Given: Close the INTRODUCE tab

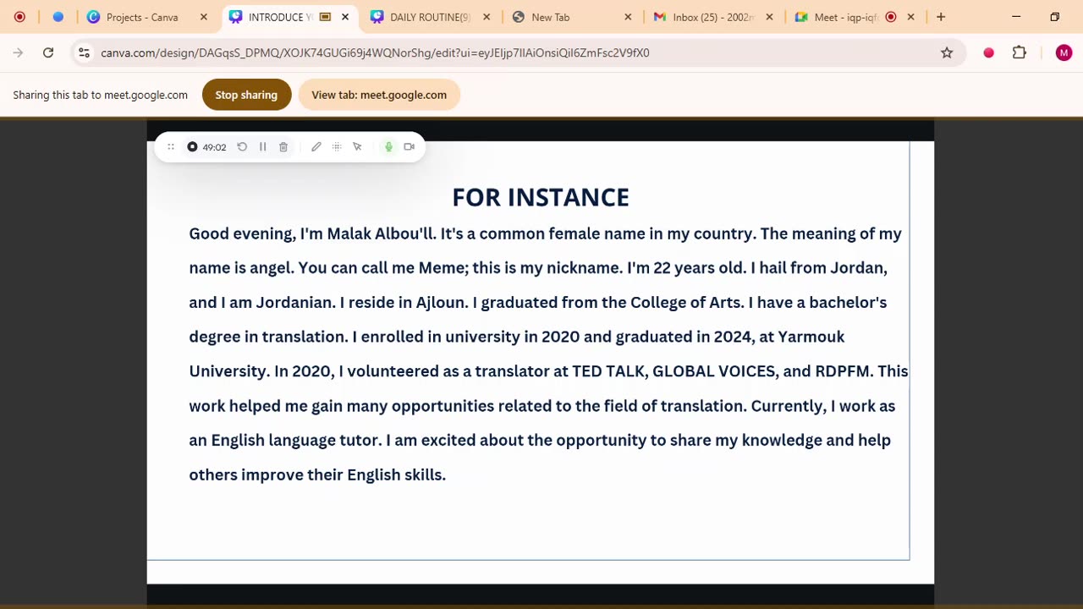Looking at the screenshot, I should coord(345,17).
